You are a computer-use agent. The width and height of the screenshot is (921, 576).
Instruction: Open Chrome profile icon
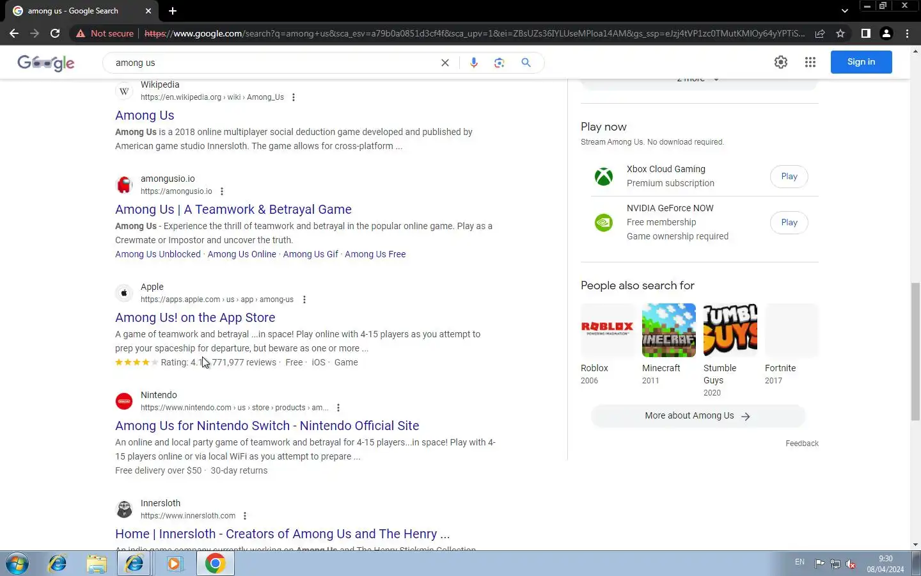click(x=886, y=33)
